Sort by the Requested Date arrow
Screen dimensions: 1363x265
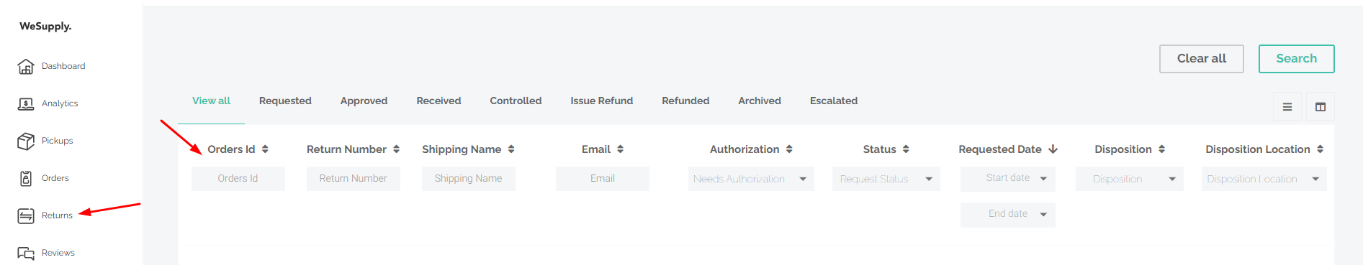(x=1053, y=149)
